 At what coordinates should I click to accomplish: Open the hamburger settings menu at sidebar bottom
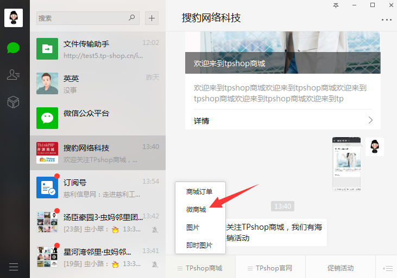click(x=14, y=267)
